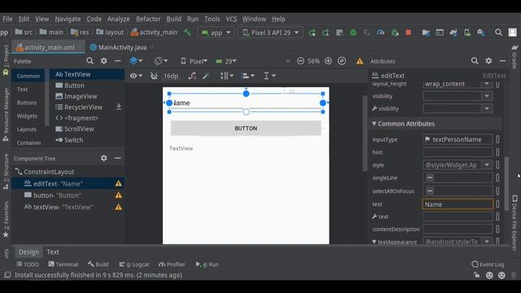Image resolution: width=521 pixels, height=293 pixels.
Task: Toggle the singleLine attribute checkbox
Action: tap(430, 177)
